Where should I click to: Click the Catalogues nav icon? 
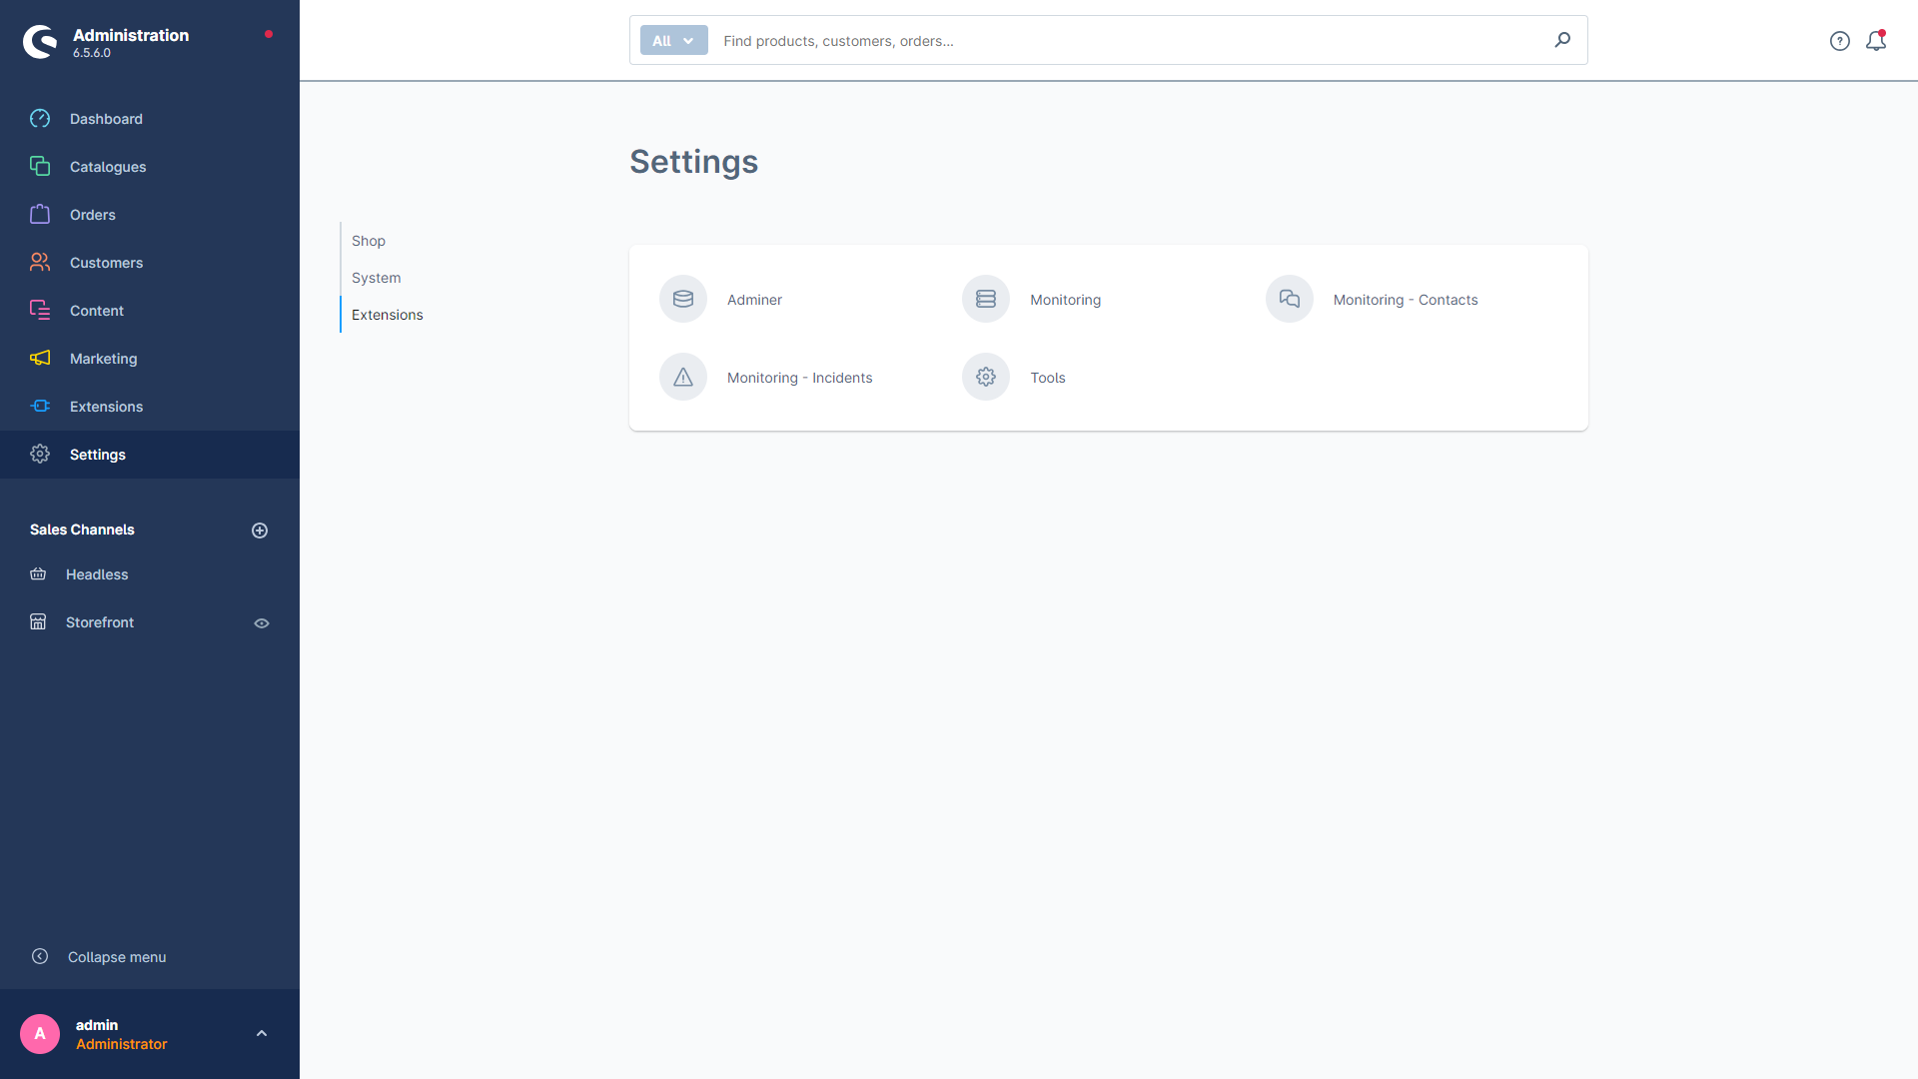pos(40,166)
